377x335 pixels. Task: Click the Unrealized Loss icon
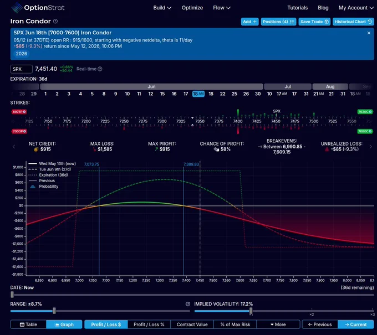click(327, 150)
